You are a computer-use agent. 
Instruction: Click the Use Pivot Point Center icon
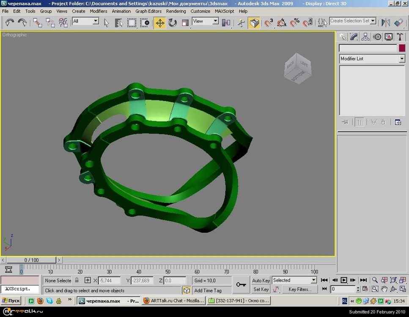coord(226,23)
